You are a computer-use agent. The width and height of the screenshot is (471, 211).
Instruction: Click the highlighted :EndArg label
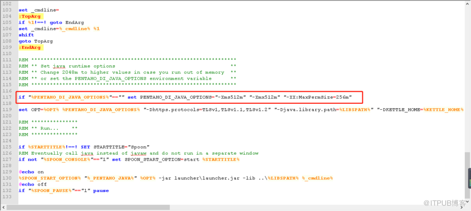[30, 48]
